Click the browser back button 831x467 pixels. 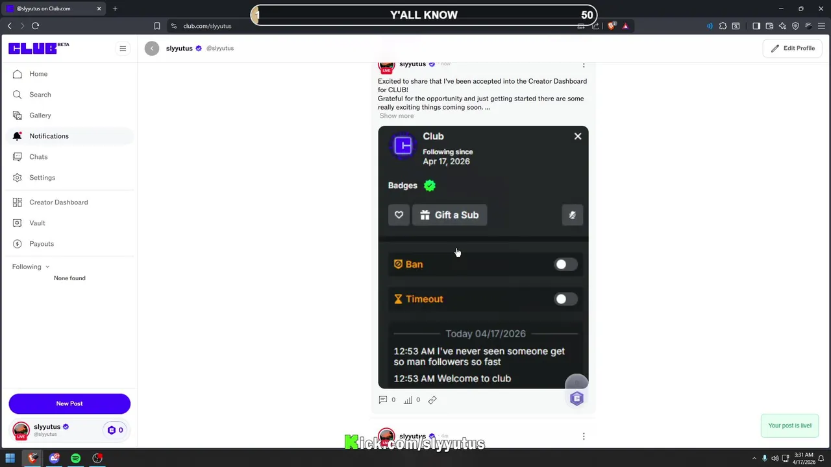tap(10, 26)
